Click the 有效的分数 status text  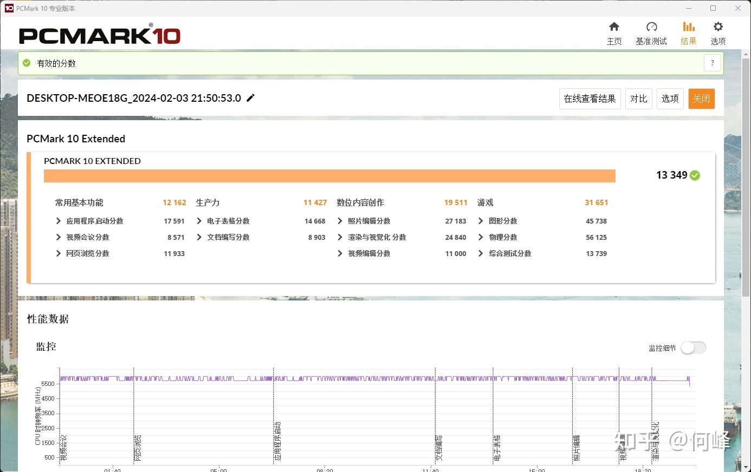tap(56, 63)
